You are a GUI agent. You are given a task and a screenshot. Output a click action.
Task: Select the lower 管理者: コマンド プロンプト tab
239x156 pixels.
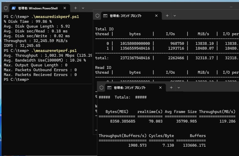click(x=135, y=88)
